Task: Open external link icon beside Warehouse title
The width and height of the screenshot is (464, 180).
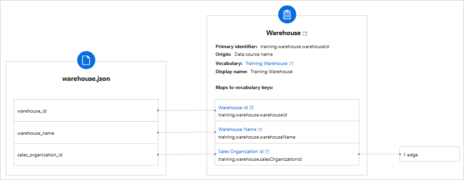Action: coord(305,34)
